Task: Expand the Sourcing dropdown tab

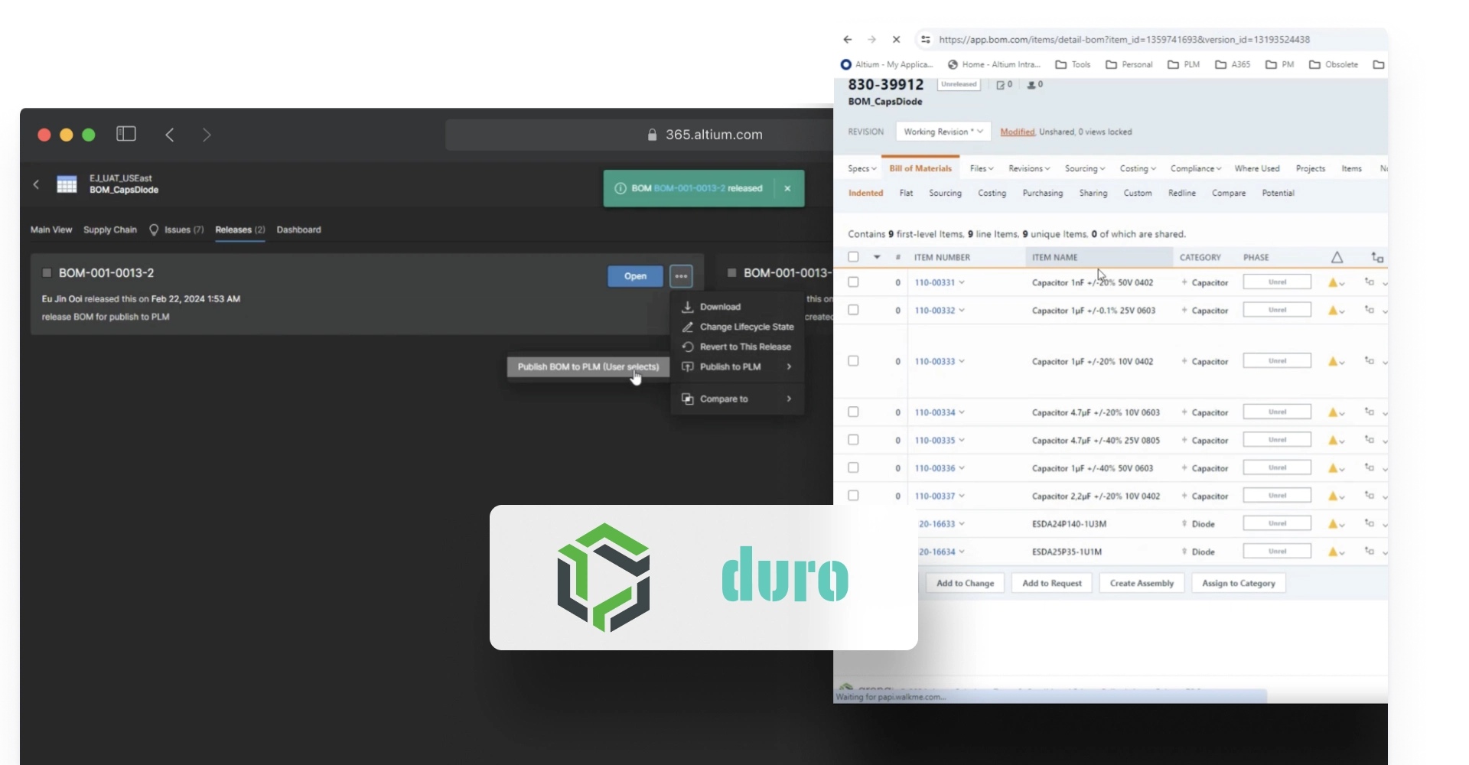Action: click(x=1085, y=168)
